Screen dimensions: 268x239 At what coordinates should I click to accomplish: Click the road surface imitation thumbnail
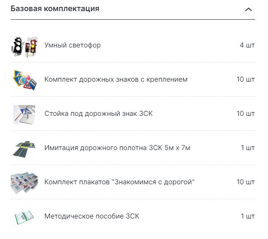24,148
